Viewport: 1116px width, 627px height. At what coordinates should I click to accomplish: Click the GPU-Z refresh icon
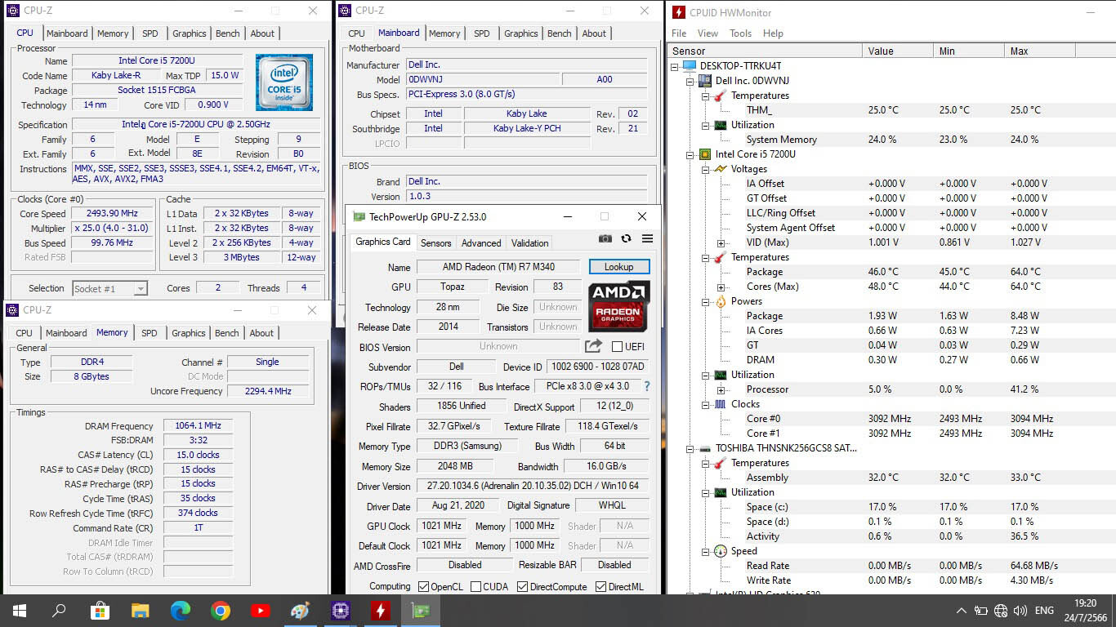tap(626, 238)
